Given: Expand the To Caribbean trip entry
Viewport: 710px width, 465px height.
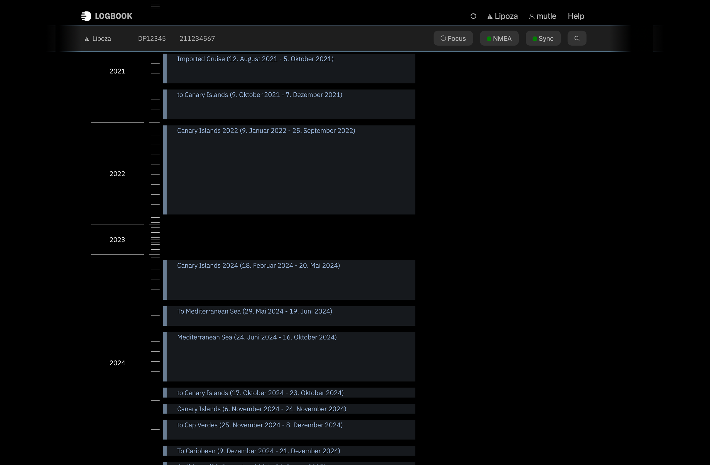Looking at the screenshot, I should pos(258,451).
